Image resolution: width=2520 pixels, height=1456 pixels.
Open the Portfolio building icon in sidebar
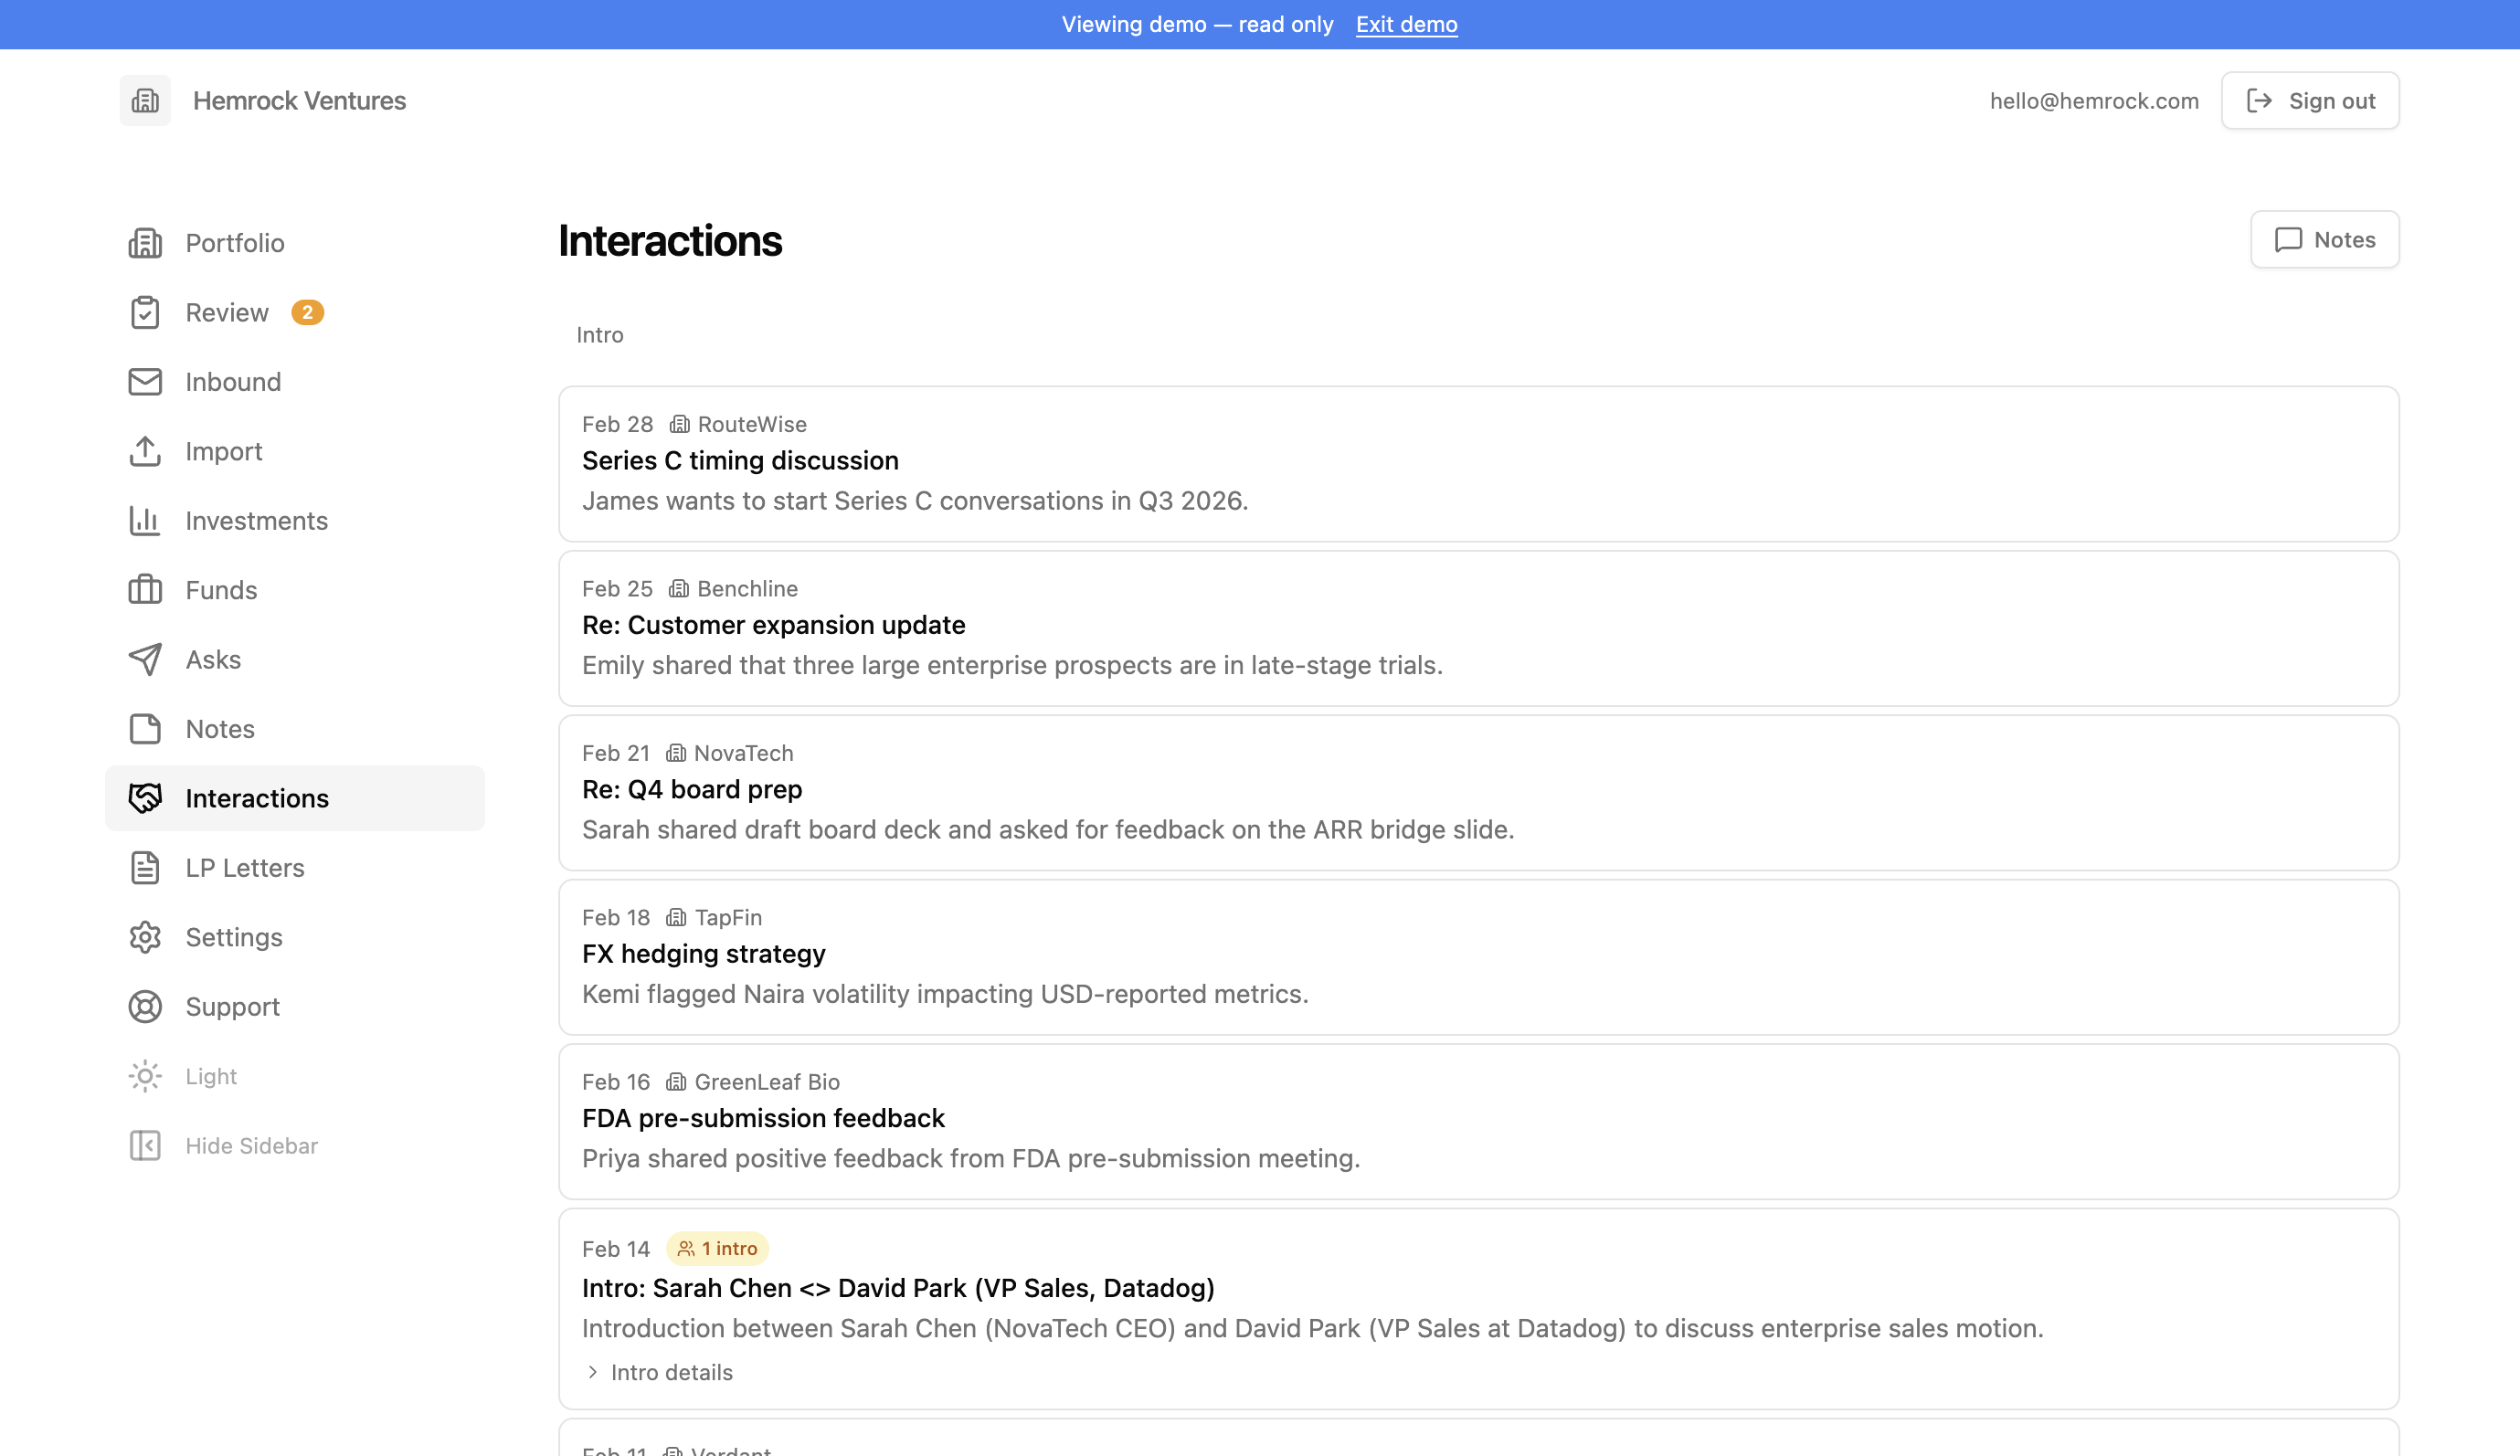(145, 243)
